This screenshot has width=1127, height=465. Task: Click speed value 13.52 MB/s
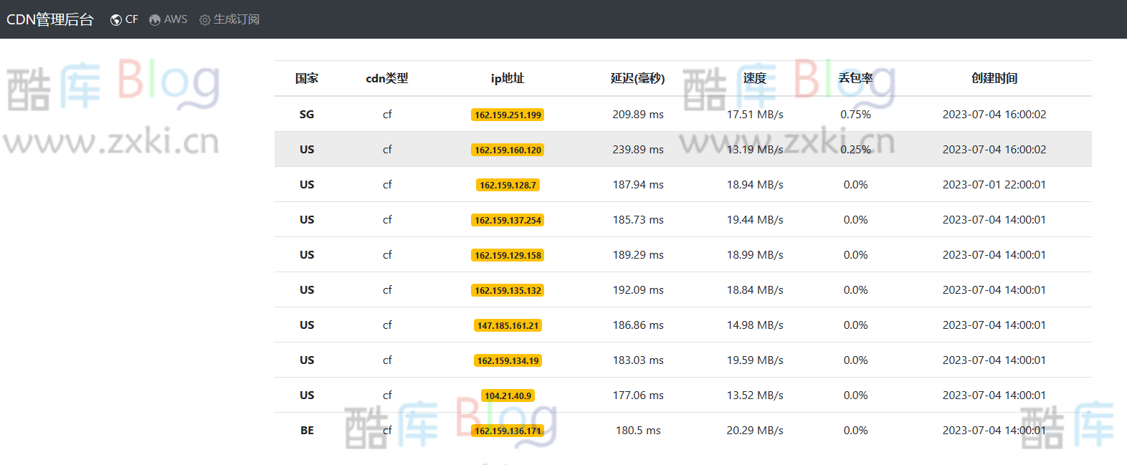[755, 396]
